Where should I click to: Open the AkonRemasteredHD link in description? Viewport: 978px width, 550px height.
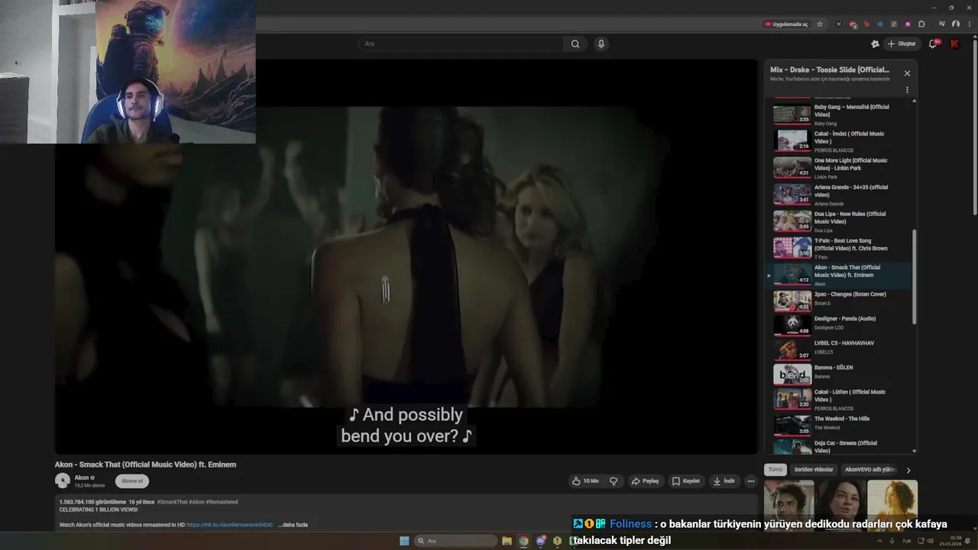tap(230, 525)
